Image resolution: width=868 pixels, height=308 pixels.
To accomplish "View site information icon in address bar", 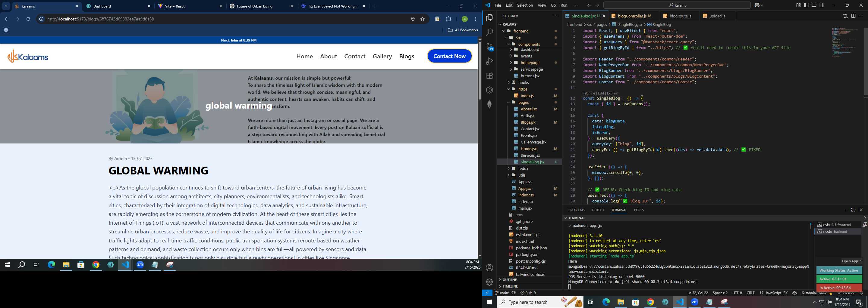I will click(41, 19).
